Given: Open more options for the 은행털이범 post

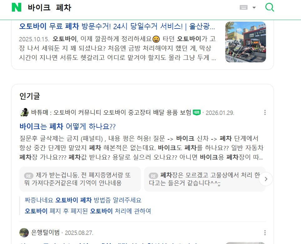Looking at the screenshot, I should (x=265, y=233).
